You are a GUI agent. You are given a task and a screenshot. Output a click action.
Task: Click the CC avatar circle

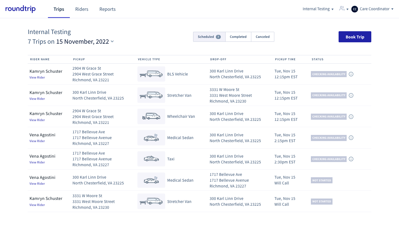(x=355, y=9)
